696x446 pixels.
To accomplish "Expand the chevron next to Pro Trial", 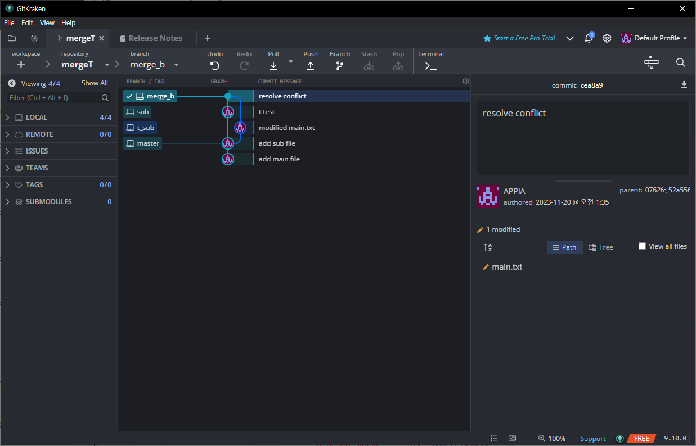I will tap(570, 38).
